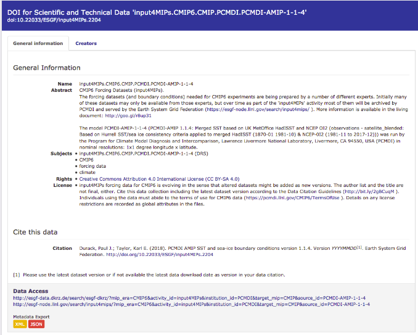Click the 'Cite this data' heading

click(35, 232)
